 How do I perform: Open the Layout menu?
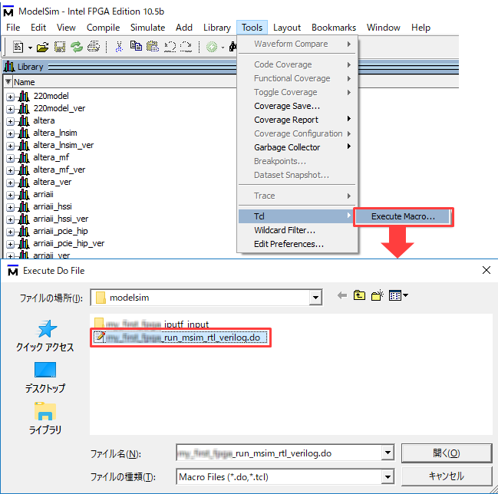coord(287,28)
